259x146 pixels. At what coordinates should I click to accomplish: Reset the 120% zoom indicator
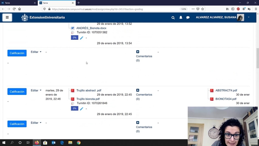[x=183, y=9]
